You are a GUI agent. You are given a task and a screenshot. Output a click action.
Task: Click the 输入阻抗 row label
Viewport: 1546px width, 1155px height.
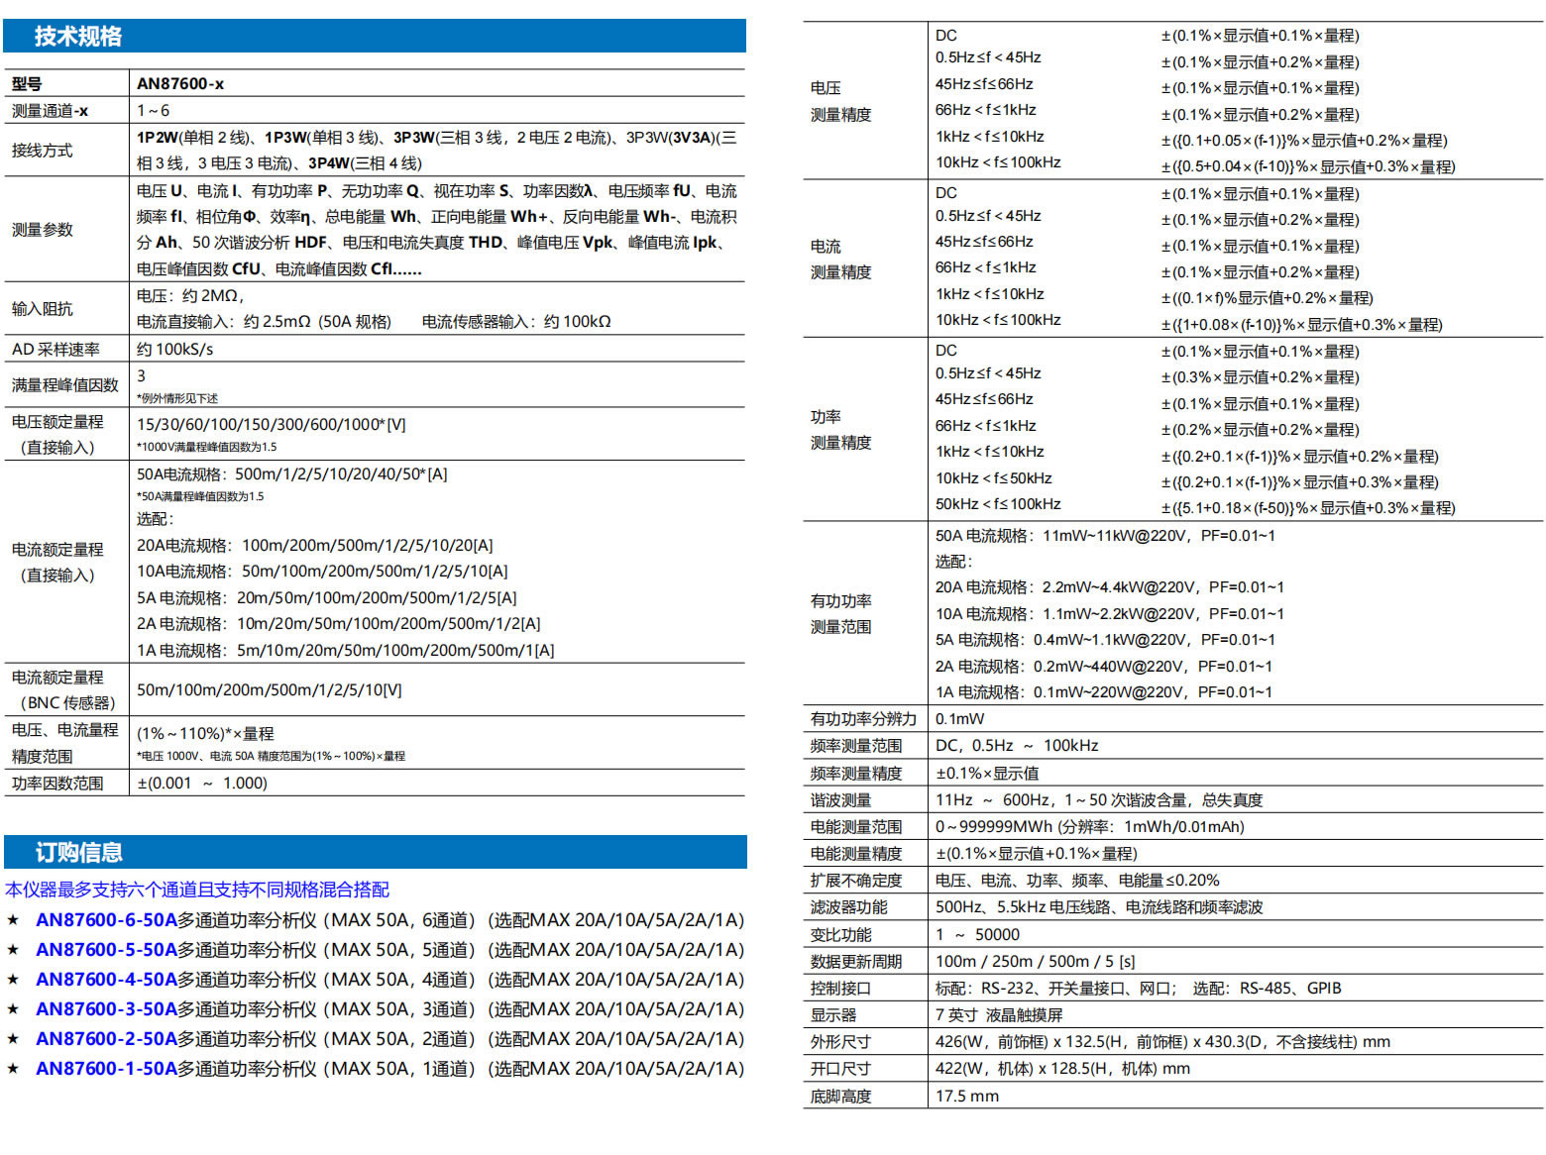(x=42, y=309)
